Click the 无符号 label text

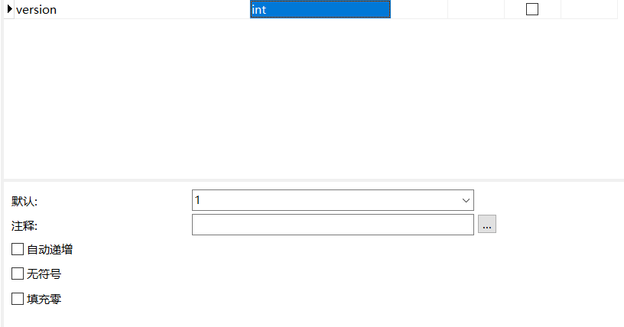(x=44, y=274)
